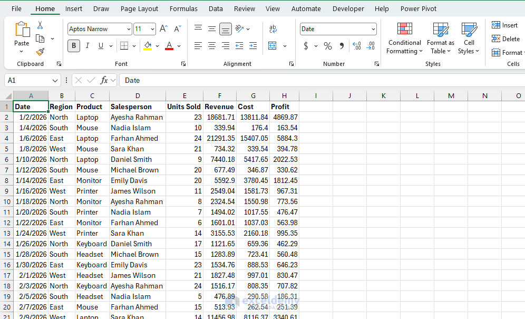Increase decimal places
This screenshot has height=319, width=525.
tap(357, 46)
